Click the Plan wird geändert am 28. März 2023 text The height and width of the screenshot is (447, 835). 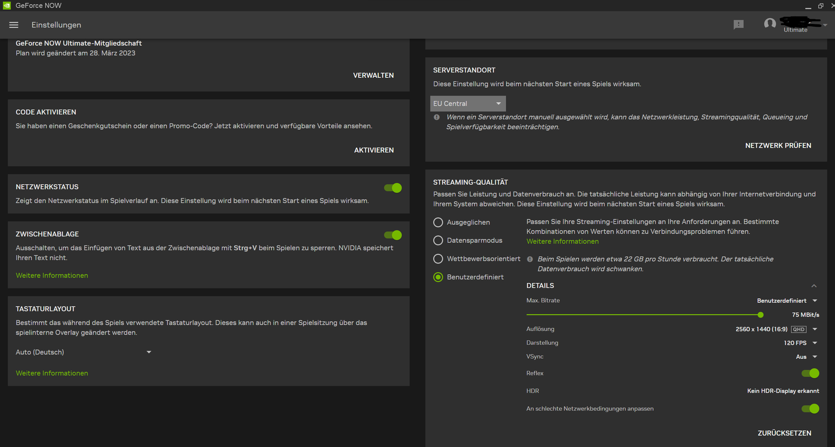coord(76,53)
